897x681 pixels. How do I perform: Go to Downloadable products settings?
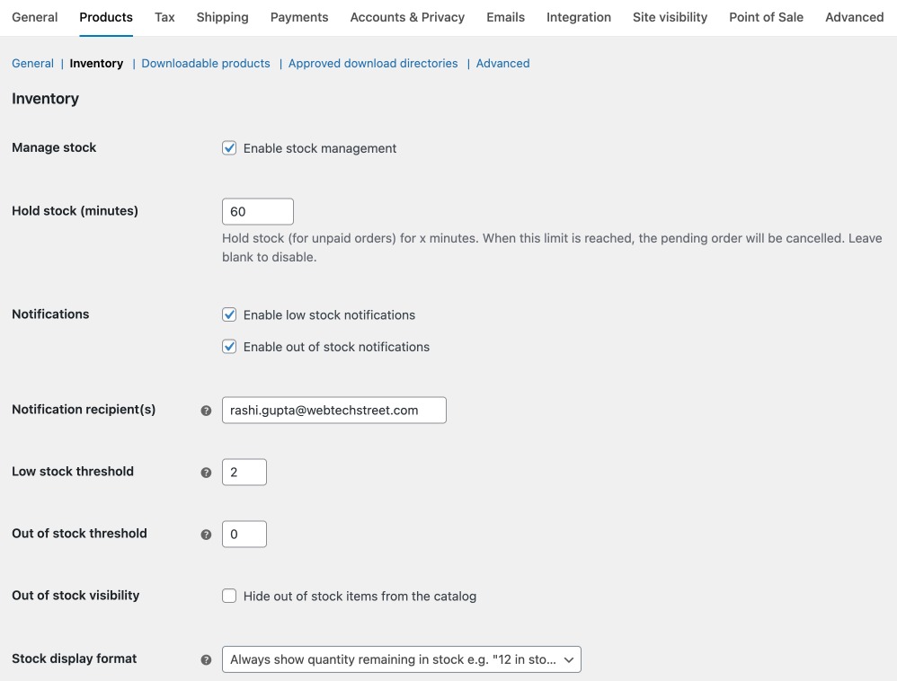coord(205,63)
